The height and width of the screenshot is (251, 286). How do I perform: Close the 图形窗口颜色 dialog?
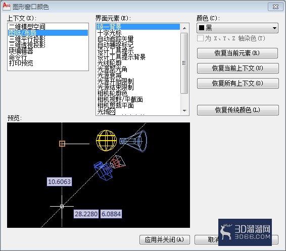pyautogui.click(x=275, y=7)
